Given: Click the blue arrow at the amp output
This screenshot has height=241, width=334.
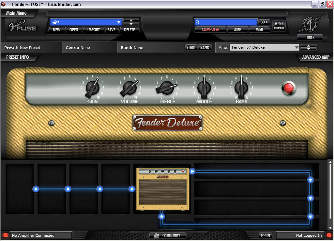Looking at the screenshot, I should tap(192, 171).
